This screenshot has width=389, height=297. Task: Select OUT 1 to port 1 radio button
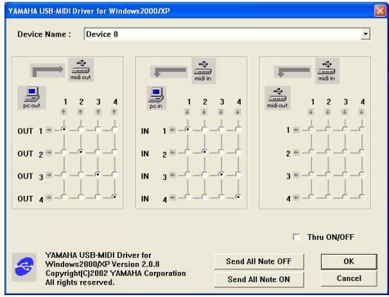coord(64,129)
